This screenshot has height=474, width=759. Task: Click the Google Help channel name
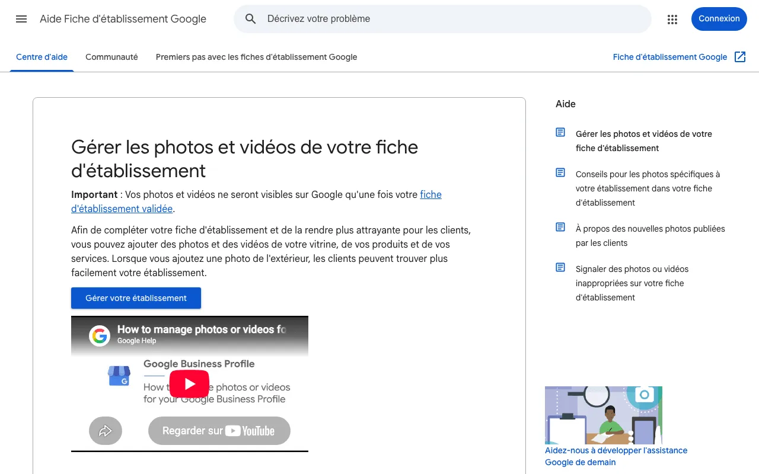click(136, 341)
